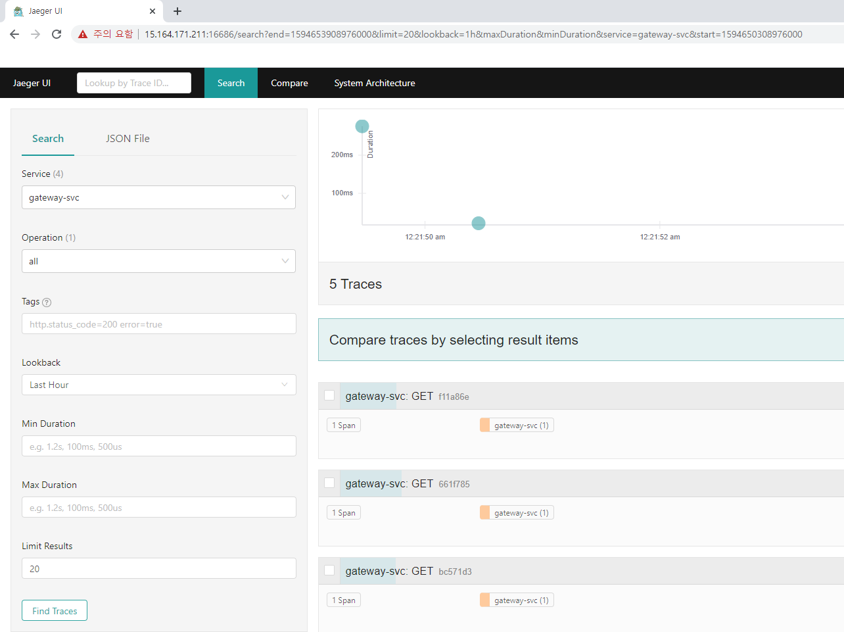Click the browser forward arrow
This screenshot has height=632, width=844.
35,34
